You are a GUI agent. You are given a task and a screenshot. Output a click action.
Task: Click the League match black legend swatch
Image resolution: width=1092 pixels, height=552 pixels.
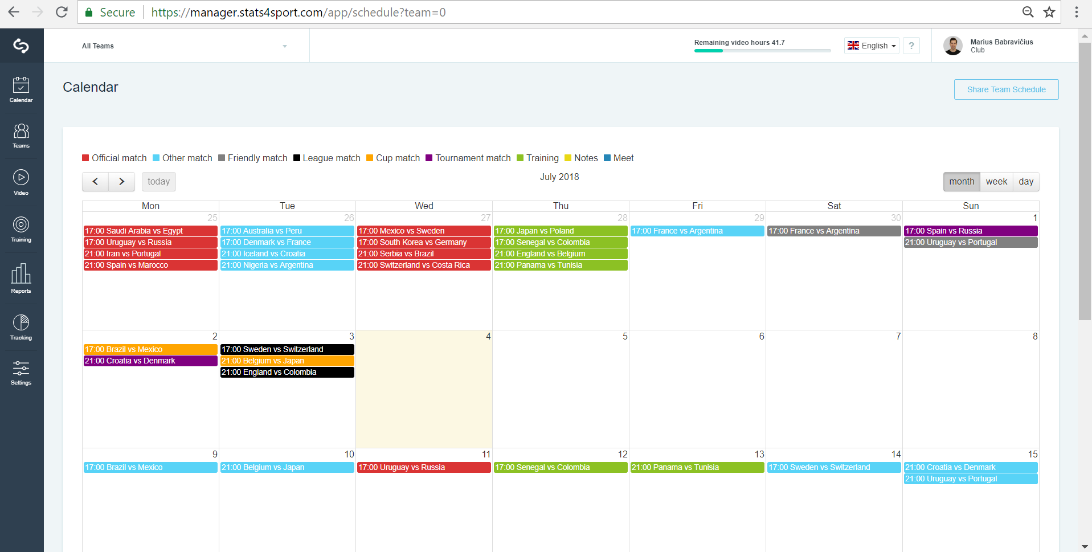(297, 158)
